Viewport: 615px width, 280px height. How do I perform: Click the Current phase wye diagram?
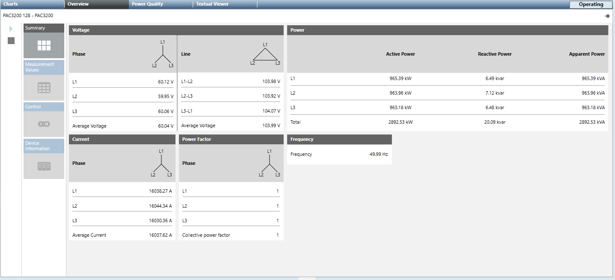161,163
